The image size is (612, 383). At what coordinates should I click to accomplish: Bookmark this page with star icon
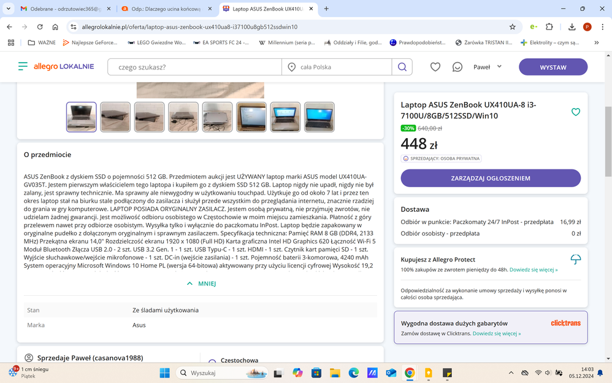coord(513,26)
